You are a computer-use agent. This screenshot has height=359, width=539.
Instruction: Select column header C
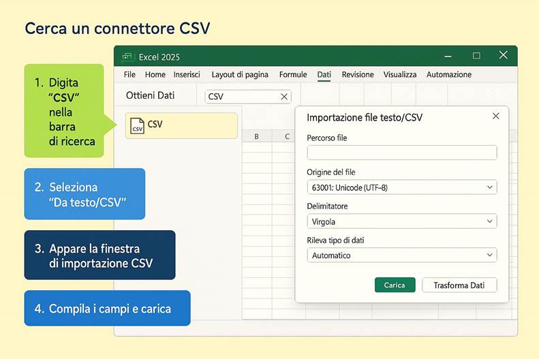point(283,136)
